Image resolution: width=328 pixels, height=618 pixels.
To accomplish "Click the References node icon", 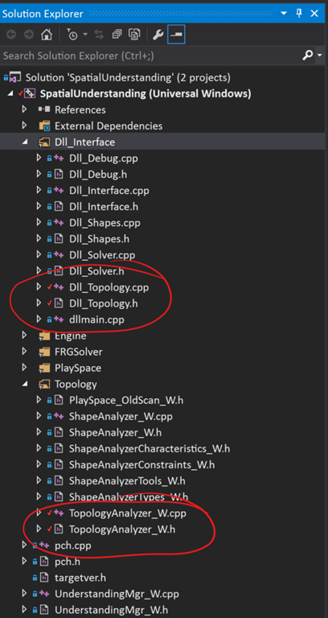I will point(43,109).
